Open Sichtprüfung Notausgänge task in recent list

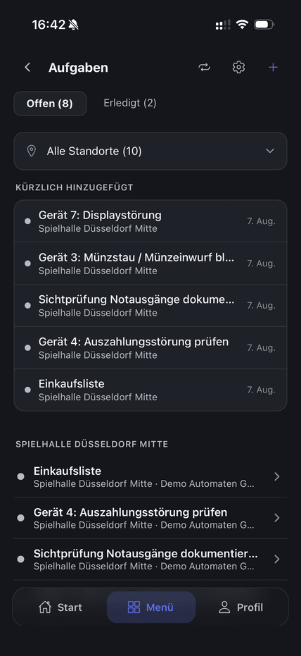(x=150, y=305)
